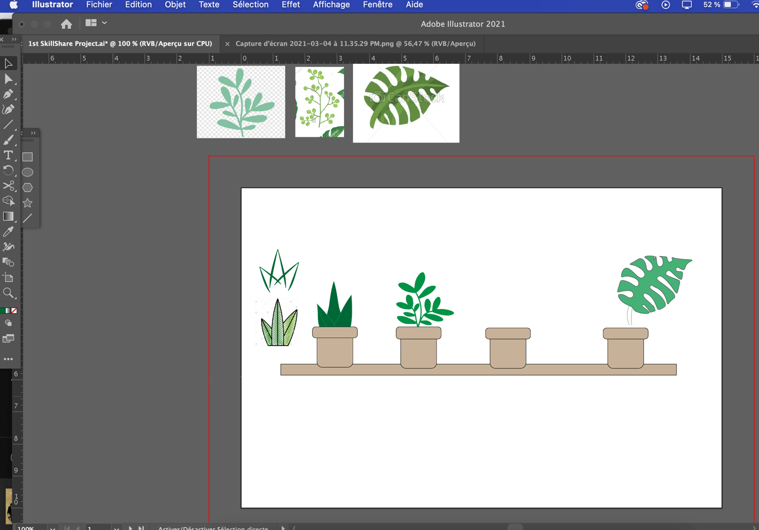Select the Type tool
The height and width of the screenshot is (530, 759).
[x=8, y=155]
